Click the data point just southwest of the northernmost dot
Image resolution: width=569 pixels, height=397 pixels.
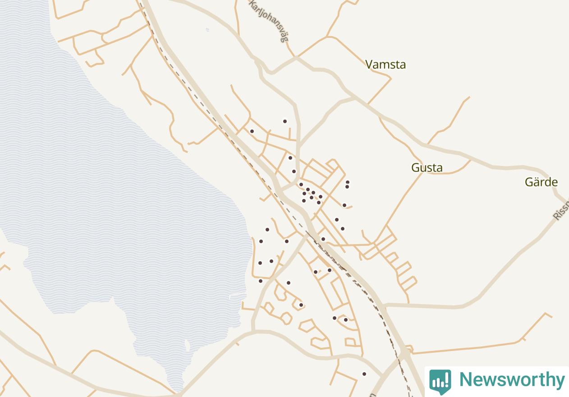pyautogui.click(x=252, y=131)
